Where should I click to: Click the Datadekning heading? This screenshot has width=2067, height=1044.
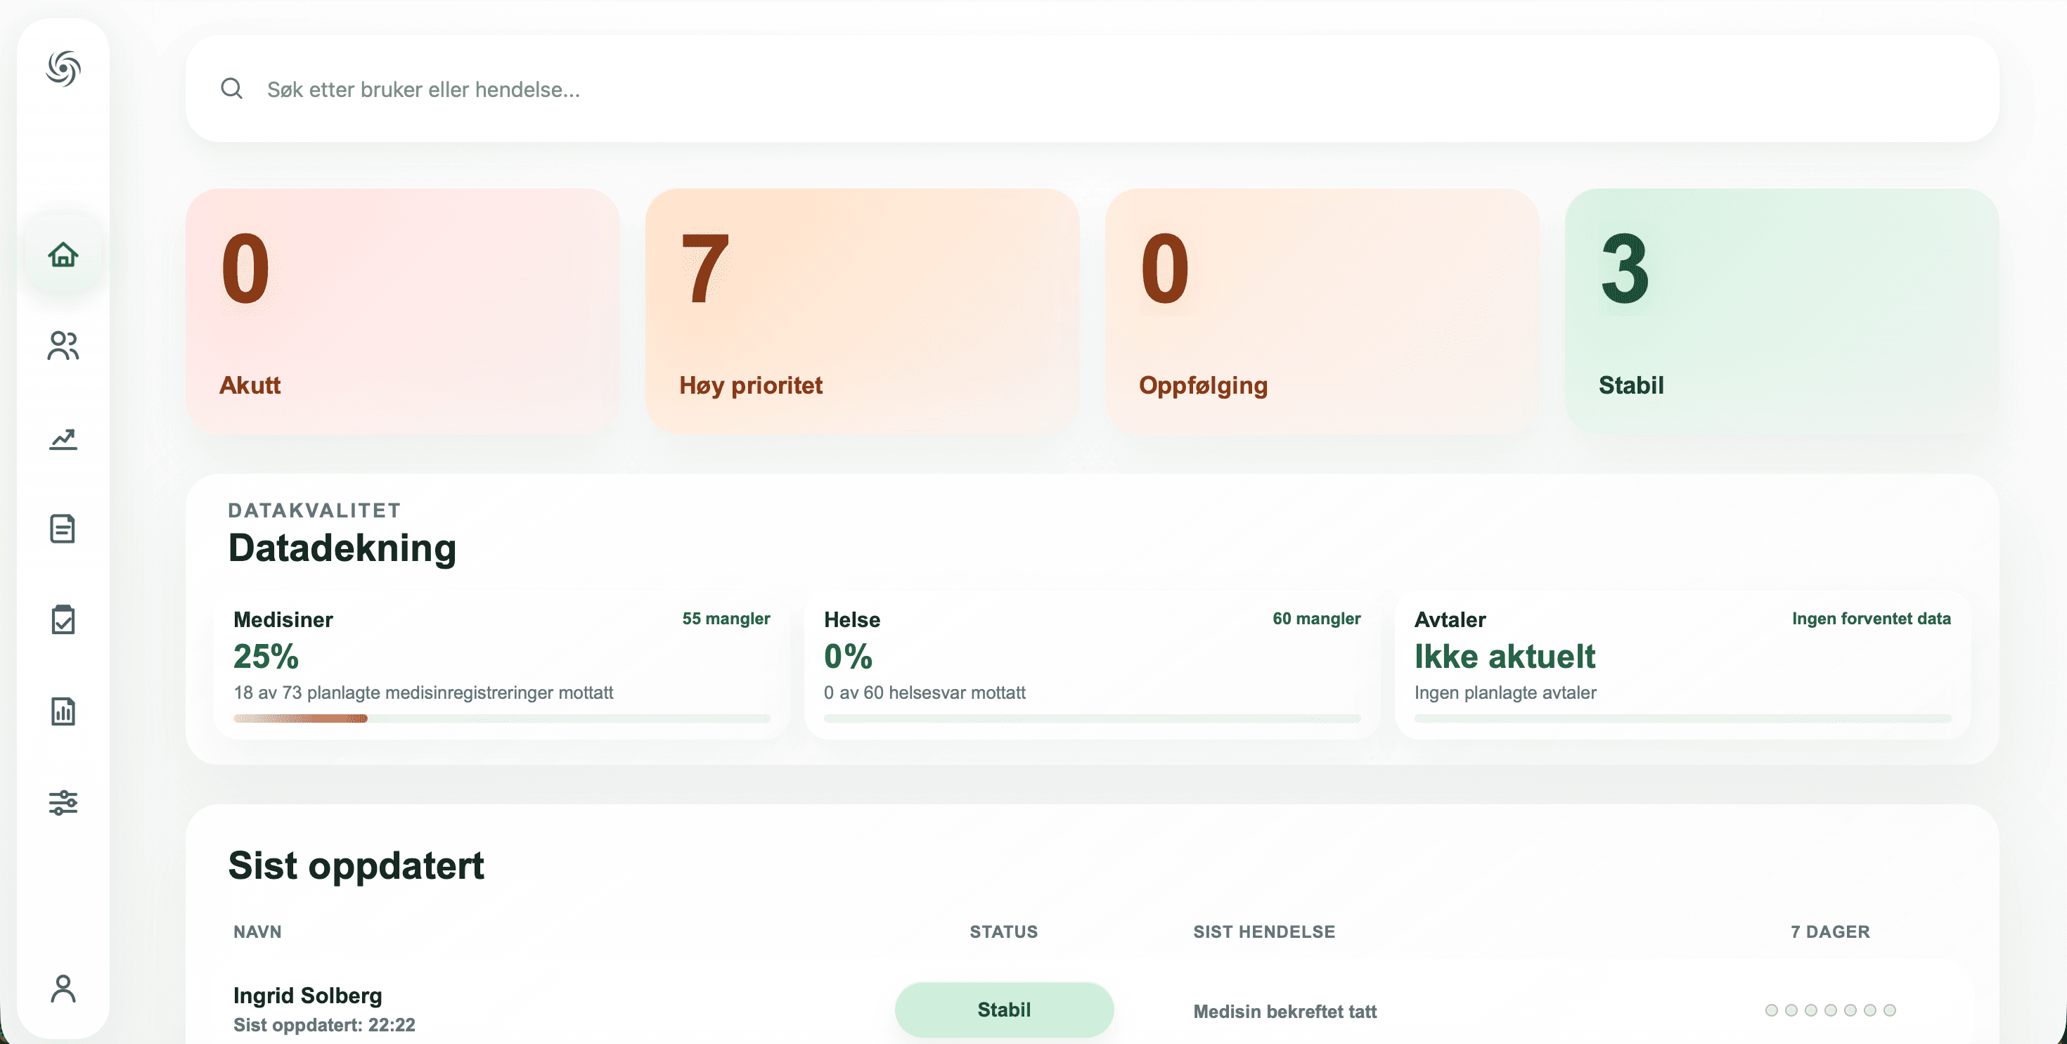pos(342,549)
